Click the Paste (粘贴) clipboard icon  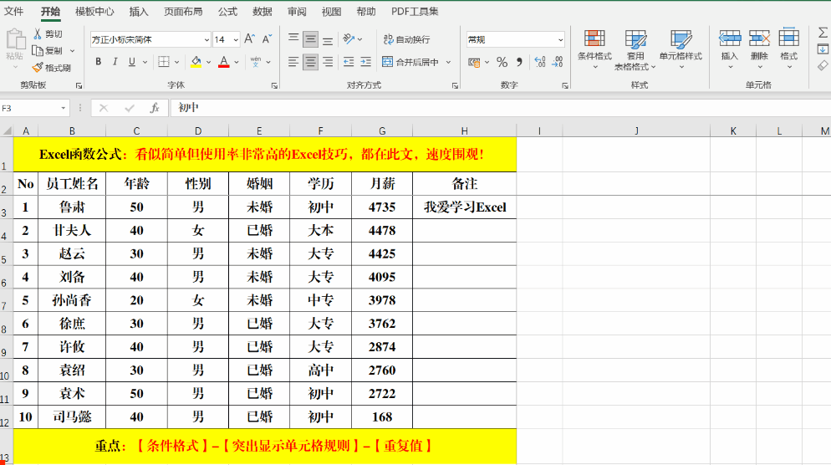click(x=15, y=40)
